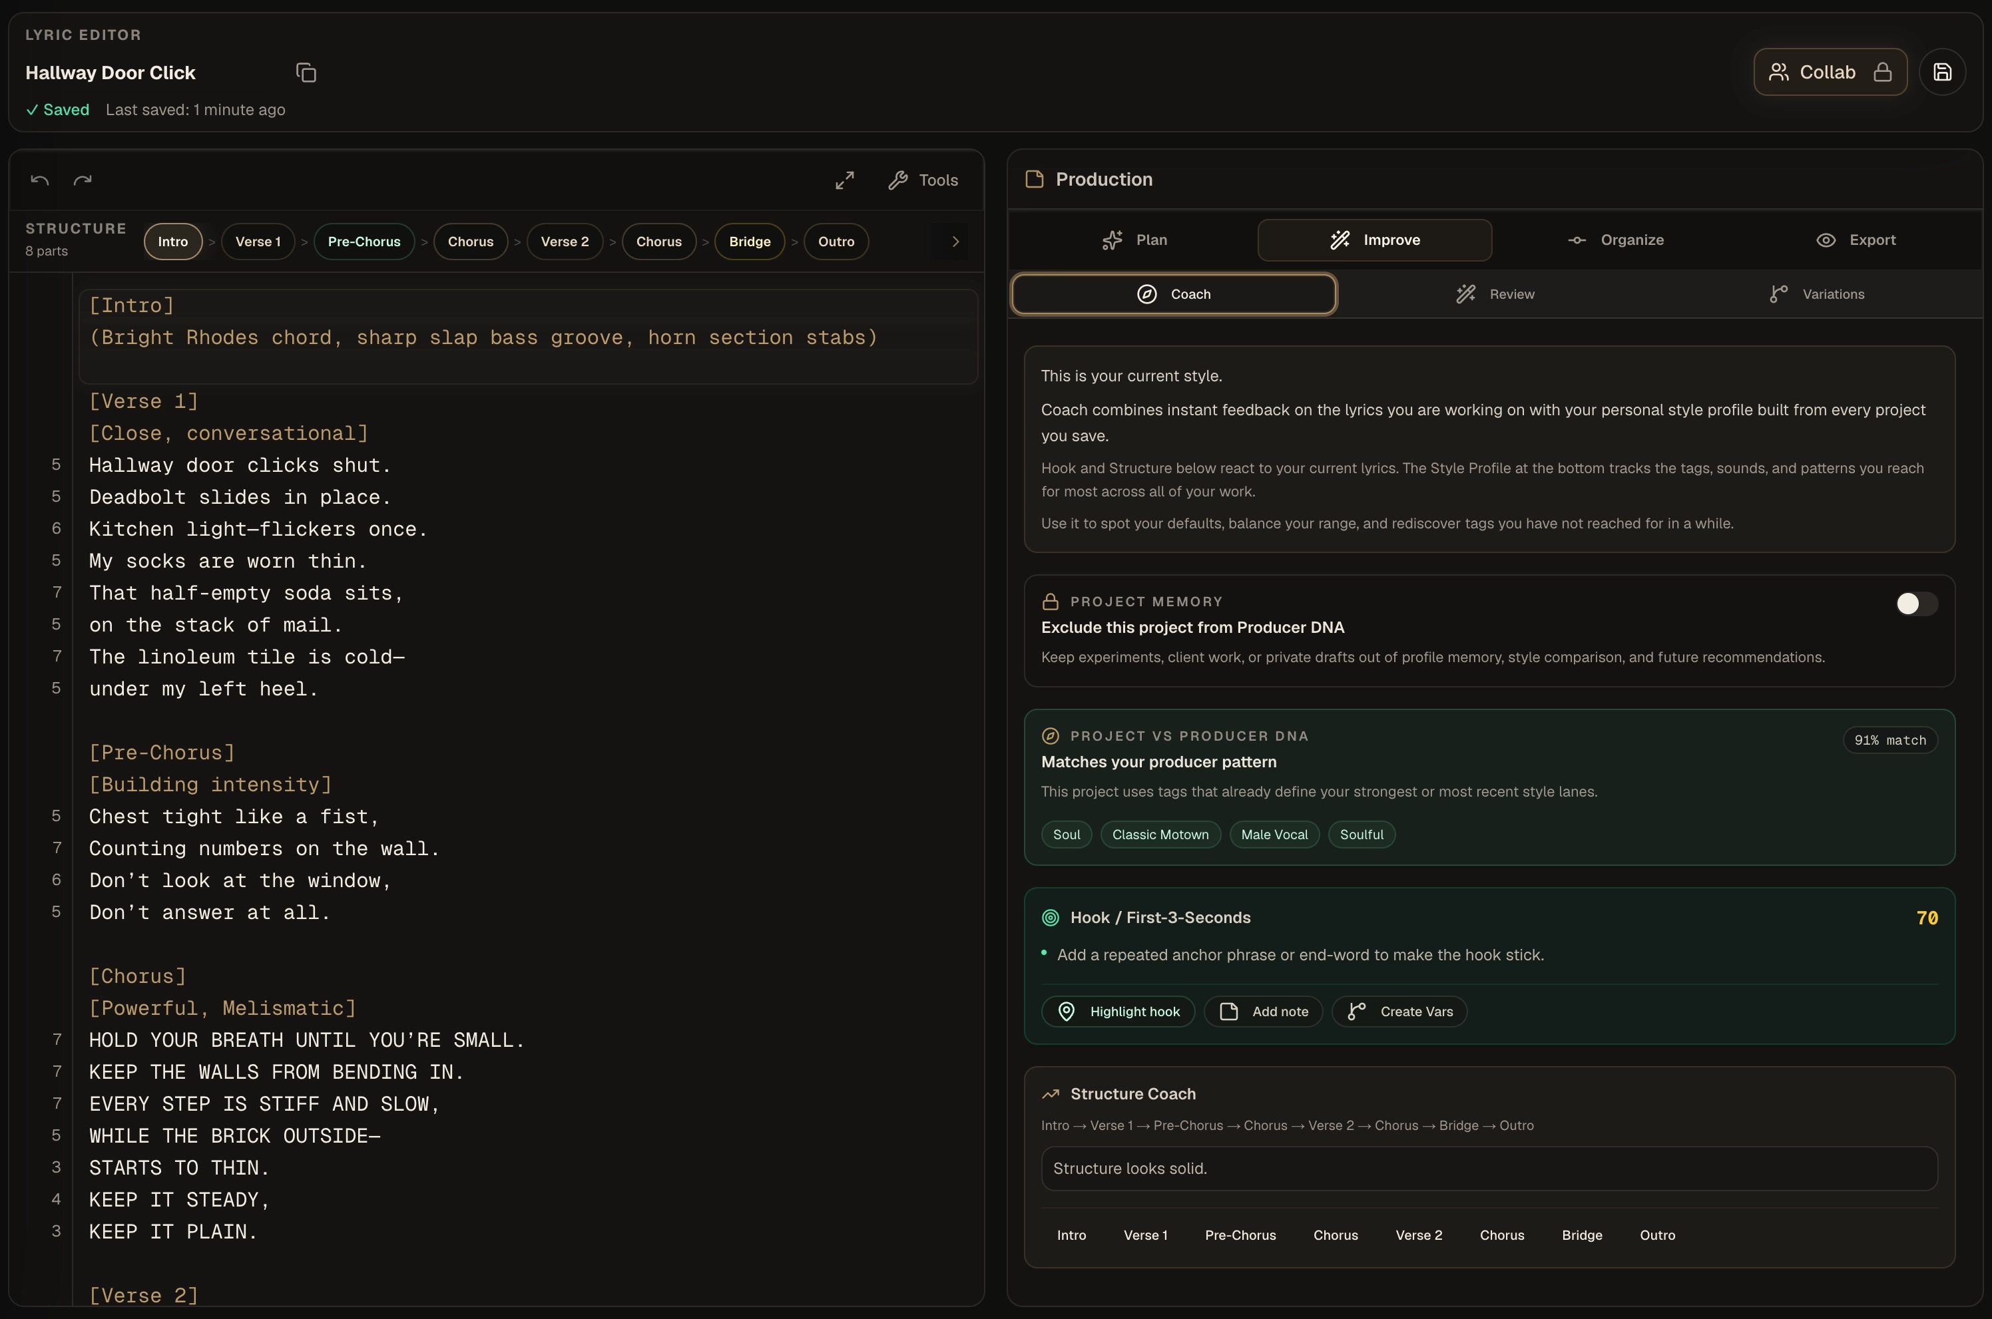
Task: Select the Bridge structure chip
Action: pyautogui.click(x=750, y=242)
